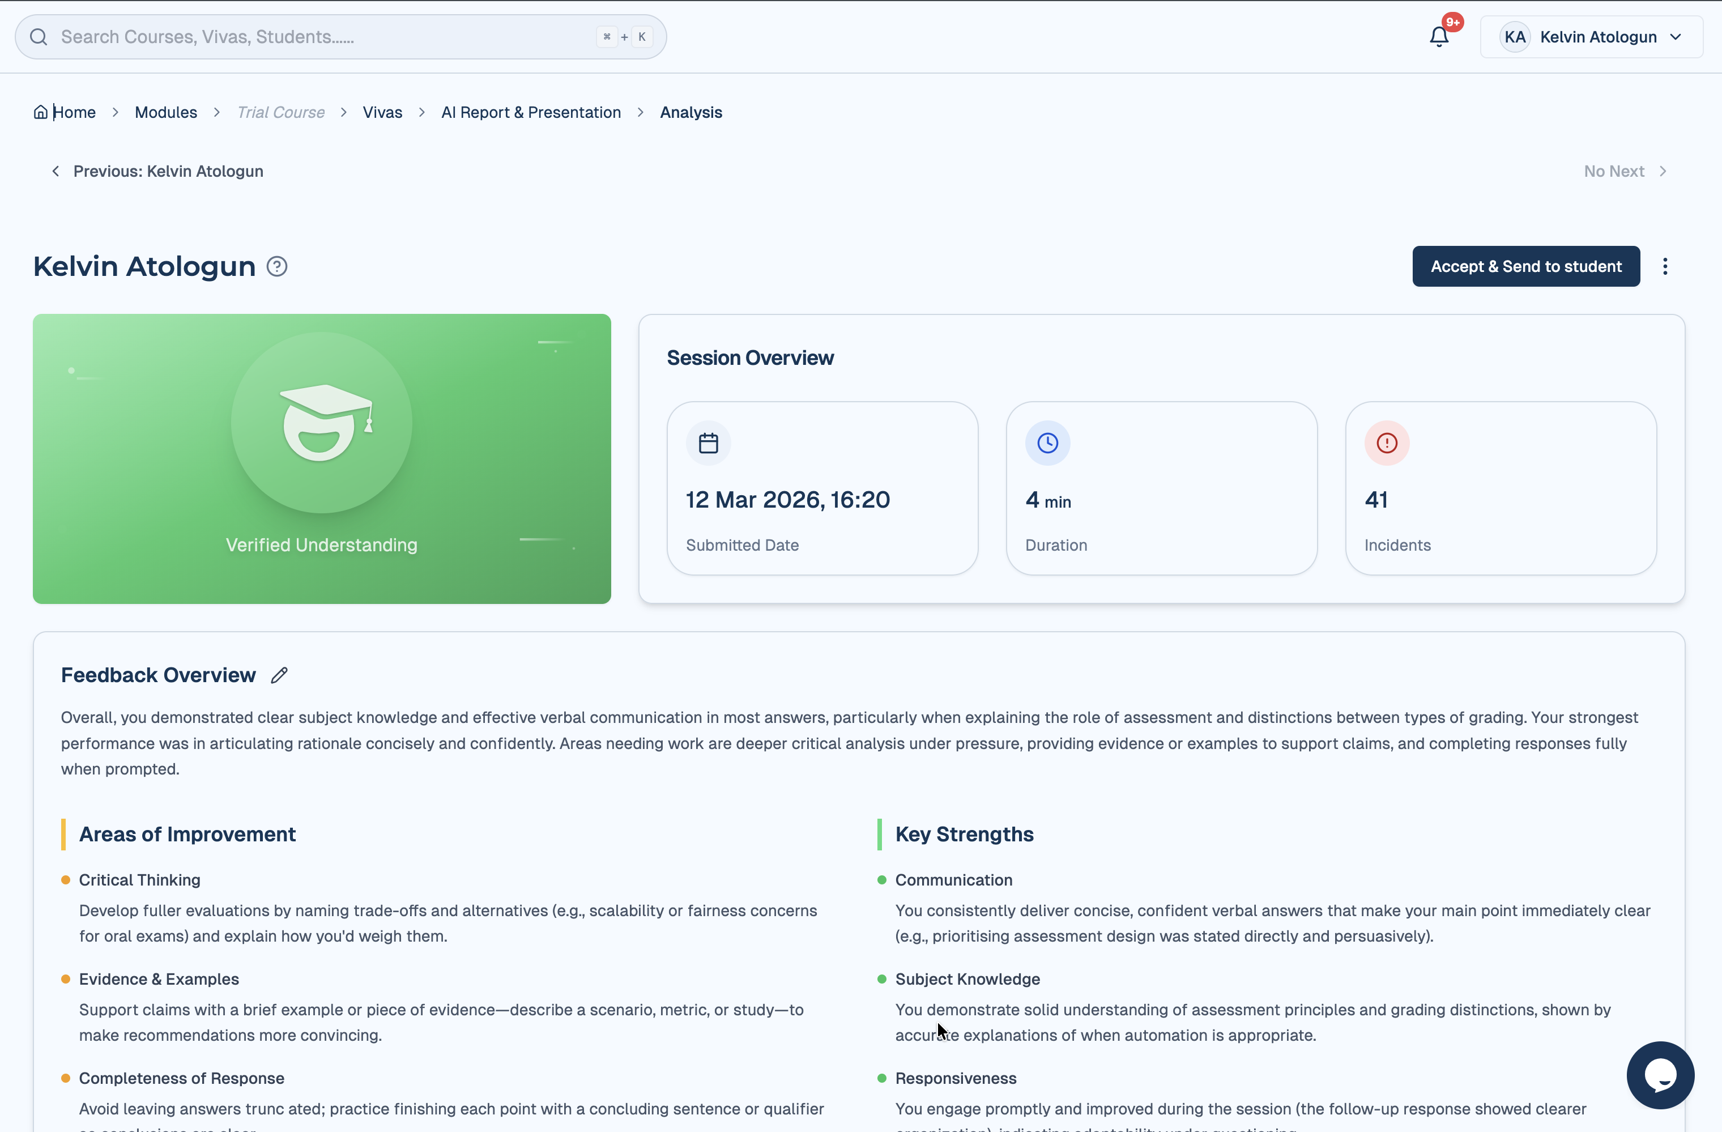Image resolution: width=1722 pixels, height=1132 pixels.
Task: Click the graduation cap Verified Understanding badge
Action: (x=322, y=423)
